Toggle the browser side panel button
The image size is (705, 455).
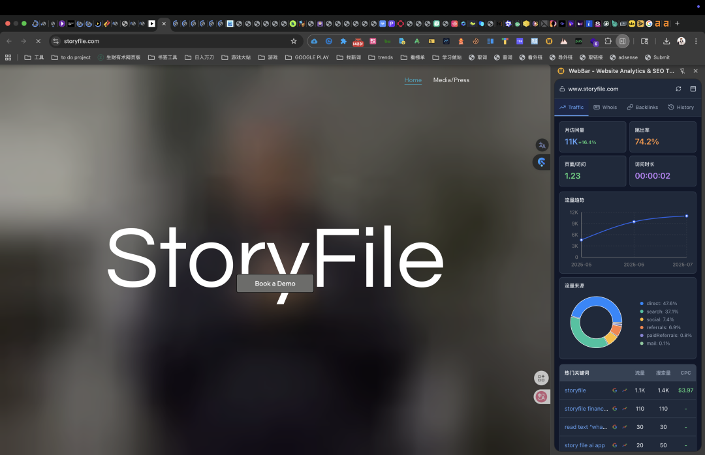point(622,41)
